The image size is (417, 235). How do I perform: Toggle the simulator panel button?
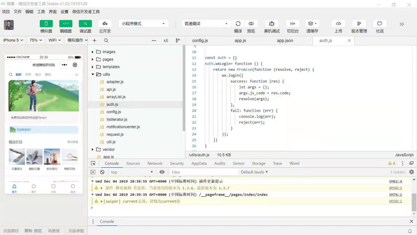point(46,24)
